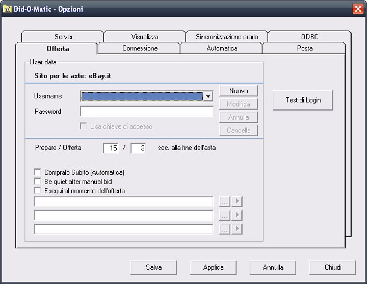Click the first command path field
The height and width of the screenshot is (284, 367).
click(x=123, y=202)
